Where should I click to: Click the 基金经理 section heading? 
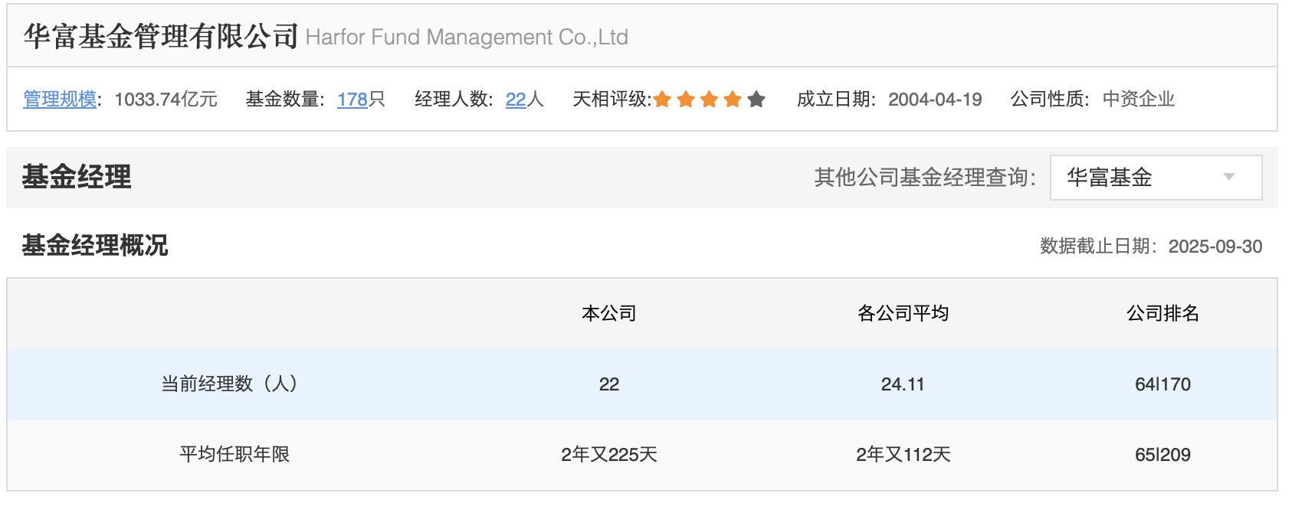pyautogui.click(x=77, y=177)
